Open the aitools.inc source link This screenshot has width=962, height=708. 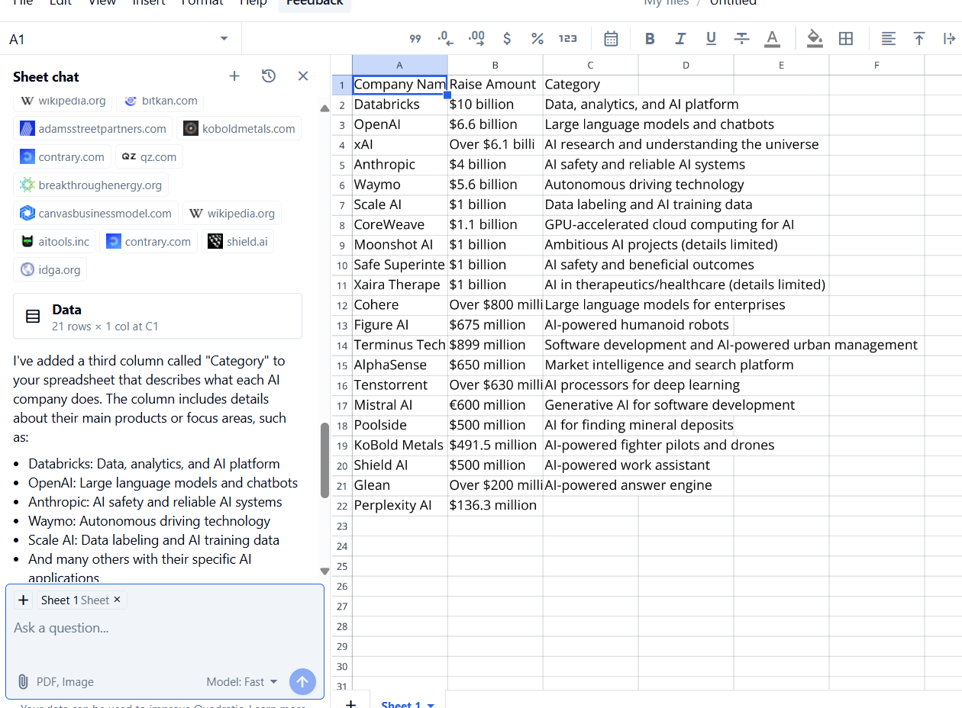55,241
